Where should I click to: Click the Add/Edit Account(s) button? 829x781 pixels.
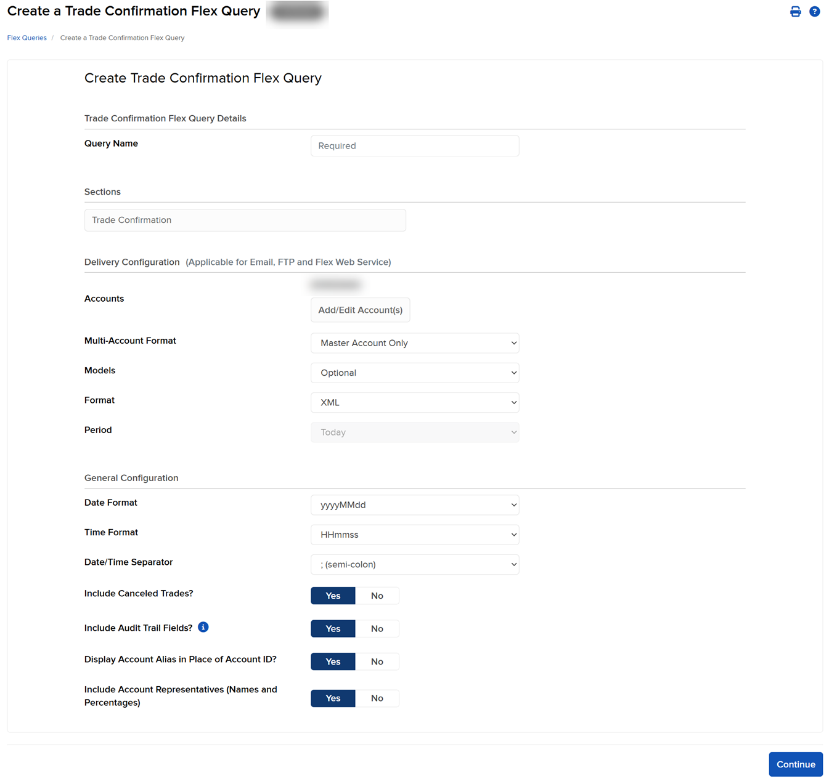tap(360, 310)
